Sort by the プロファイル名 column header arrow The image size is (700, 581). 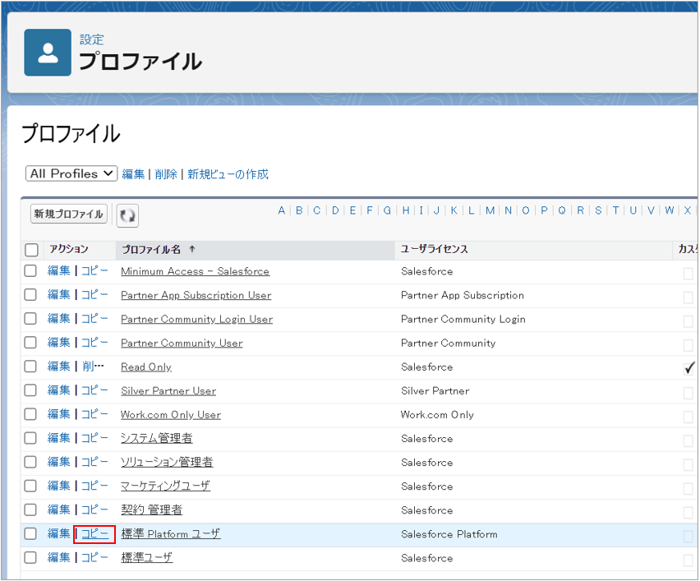[x=192, y=249]
